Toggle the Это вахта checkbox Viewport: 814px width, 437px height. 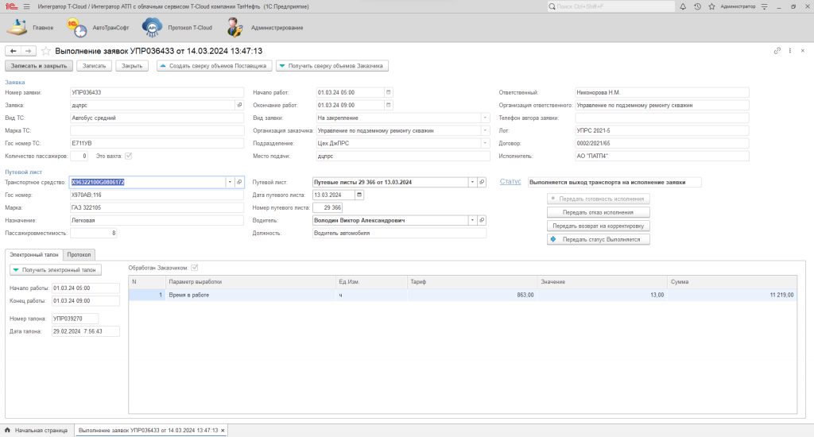[127, 156]
